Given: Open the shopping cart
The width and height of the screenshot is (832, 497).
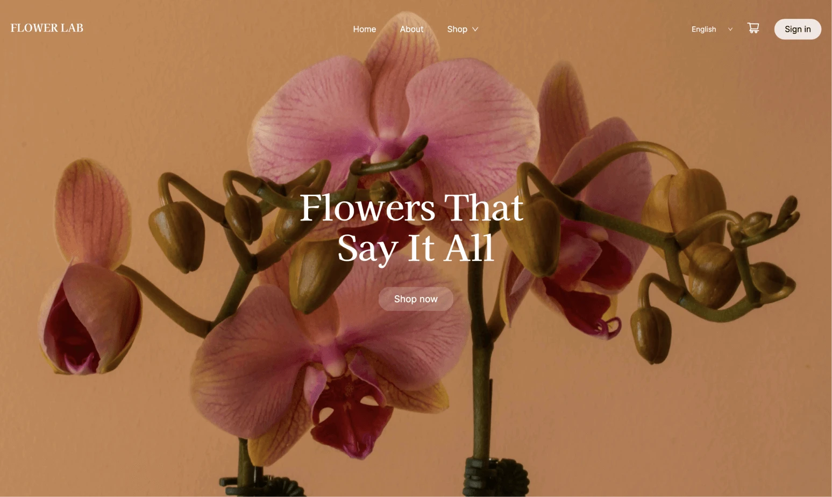Looking at the screenshot, I should pyautogui.click(x=753, y=28).
